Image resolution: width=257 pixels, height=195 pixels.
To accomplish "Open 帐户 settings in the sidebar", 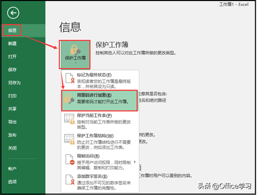I will pyautogui.click(x=13, y=169).
